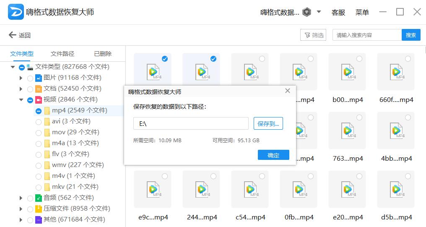Select the wmv folder circle
The width and height of the screenshot is (426, 227).
pos(39,165)
